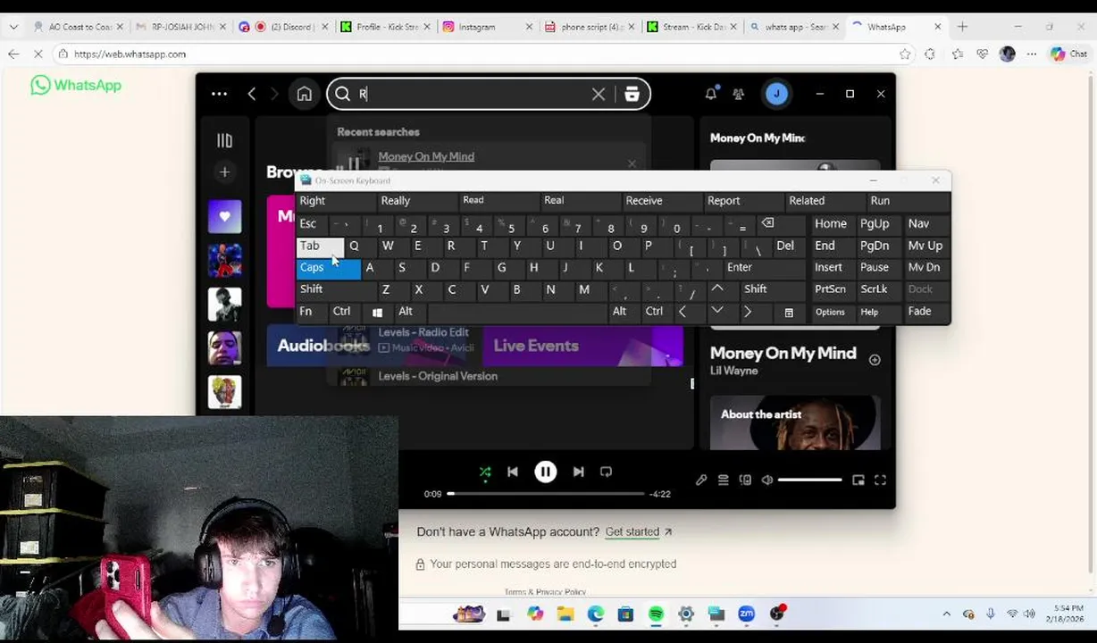
Task: Pause the playing song
Action: 546,472
